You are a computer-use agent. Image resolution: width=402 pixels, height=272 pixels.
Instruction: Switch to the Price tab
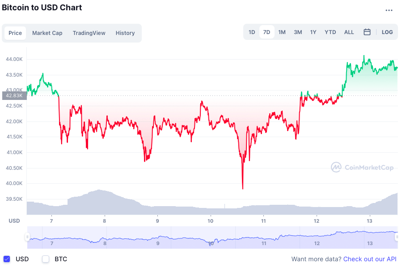click(x=15, y=33)
